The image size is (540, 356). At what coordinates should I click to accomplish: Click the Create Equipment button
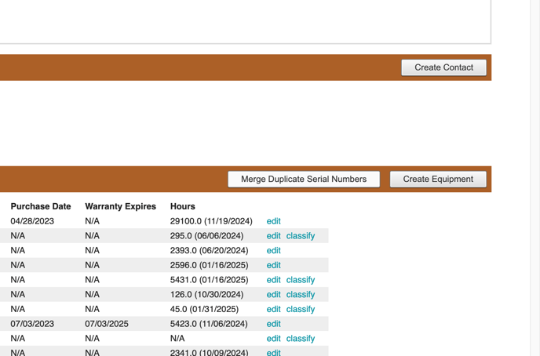click(438, 179)
